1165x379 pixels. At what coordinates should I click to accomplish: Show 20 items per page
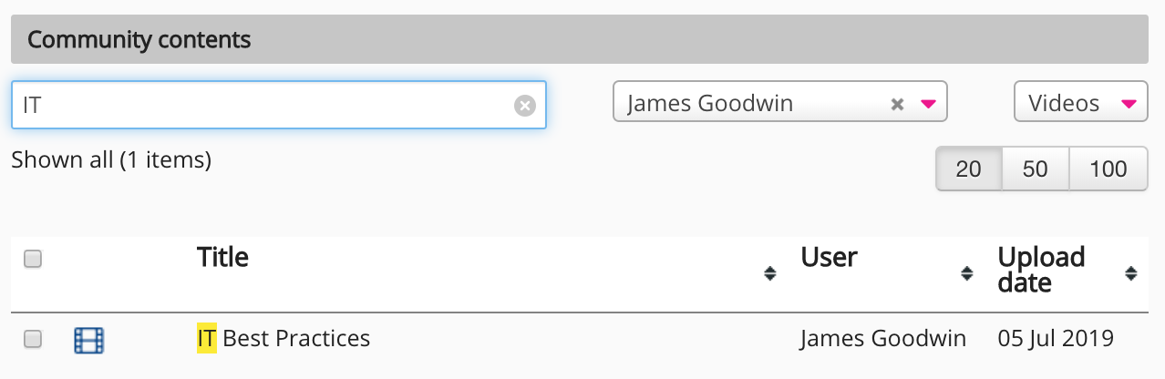(x=968, y=169)
